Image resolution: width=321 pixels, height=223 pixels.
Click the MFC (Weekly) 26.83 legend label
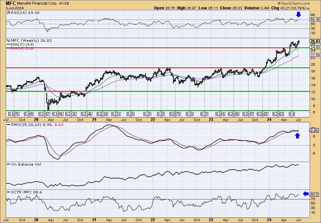click(31, 40)
